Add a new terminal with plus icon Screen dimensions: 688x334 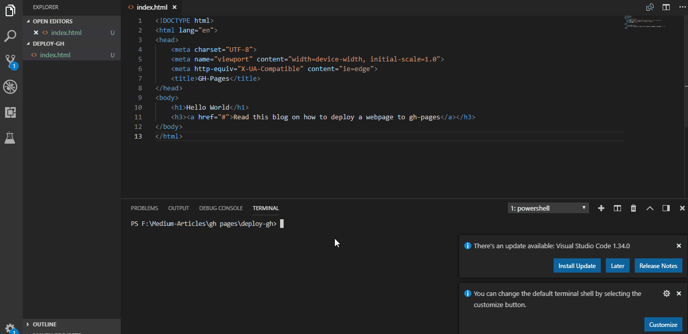(x=601, y=208)
